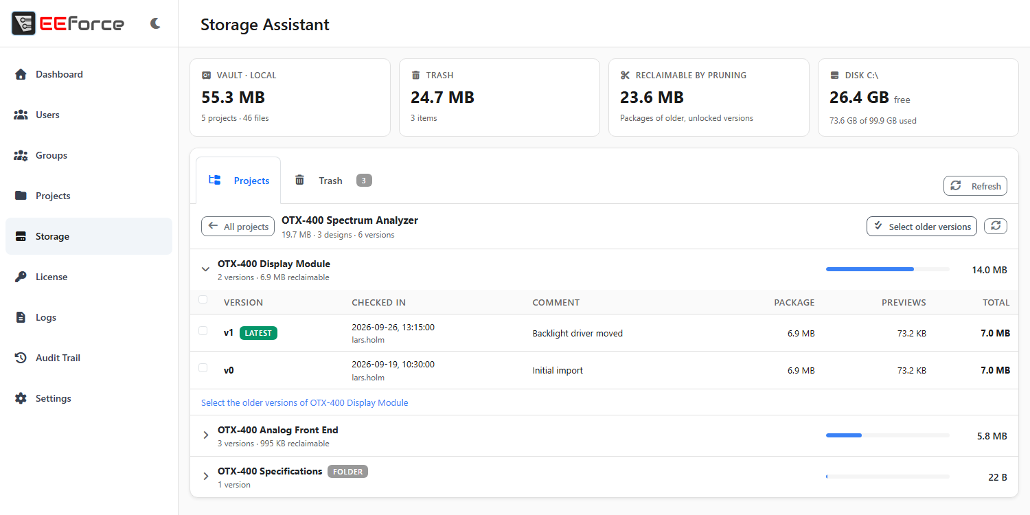Screen dimensions: 1030x515
Task: Click the License key icon
Action: point(21,277)
